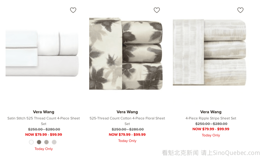Favorite the Satin Stitch sheet set heart
The width and height of the screenshot is (262, 158).
click(73, 10)
